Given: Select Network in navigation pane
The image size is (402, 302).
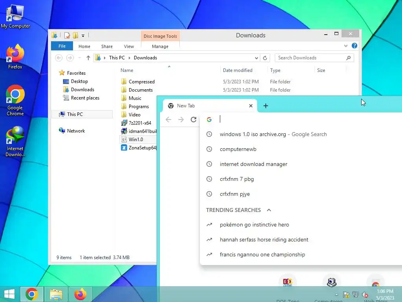Looking at the screenshot, I should click(x=76, y=131).
